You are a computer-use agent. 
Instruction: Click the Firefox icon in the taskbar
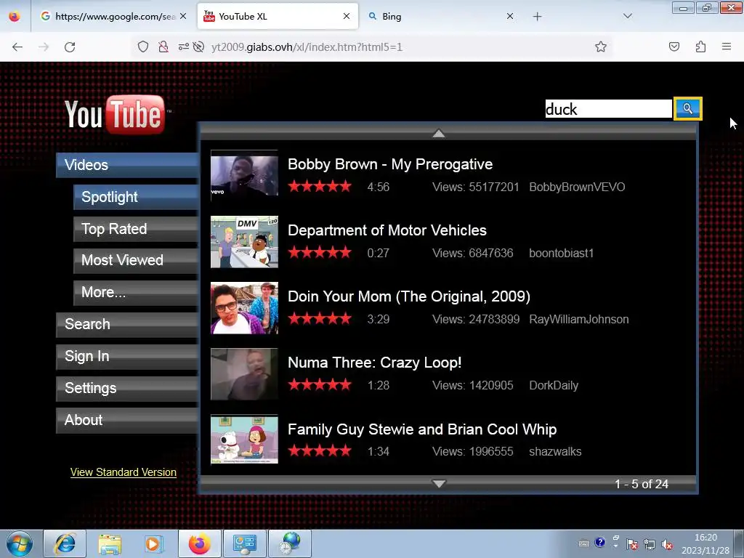coord(199,543)
